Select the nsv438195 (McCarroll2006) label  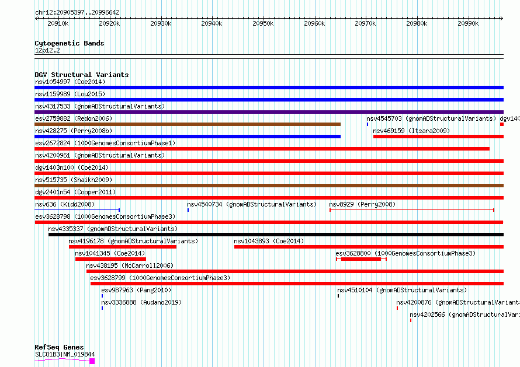(x=130, y=265)
